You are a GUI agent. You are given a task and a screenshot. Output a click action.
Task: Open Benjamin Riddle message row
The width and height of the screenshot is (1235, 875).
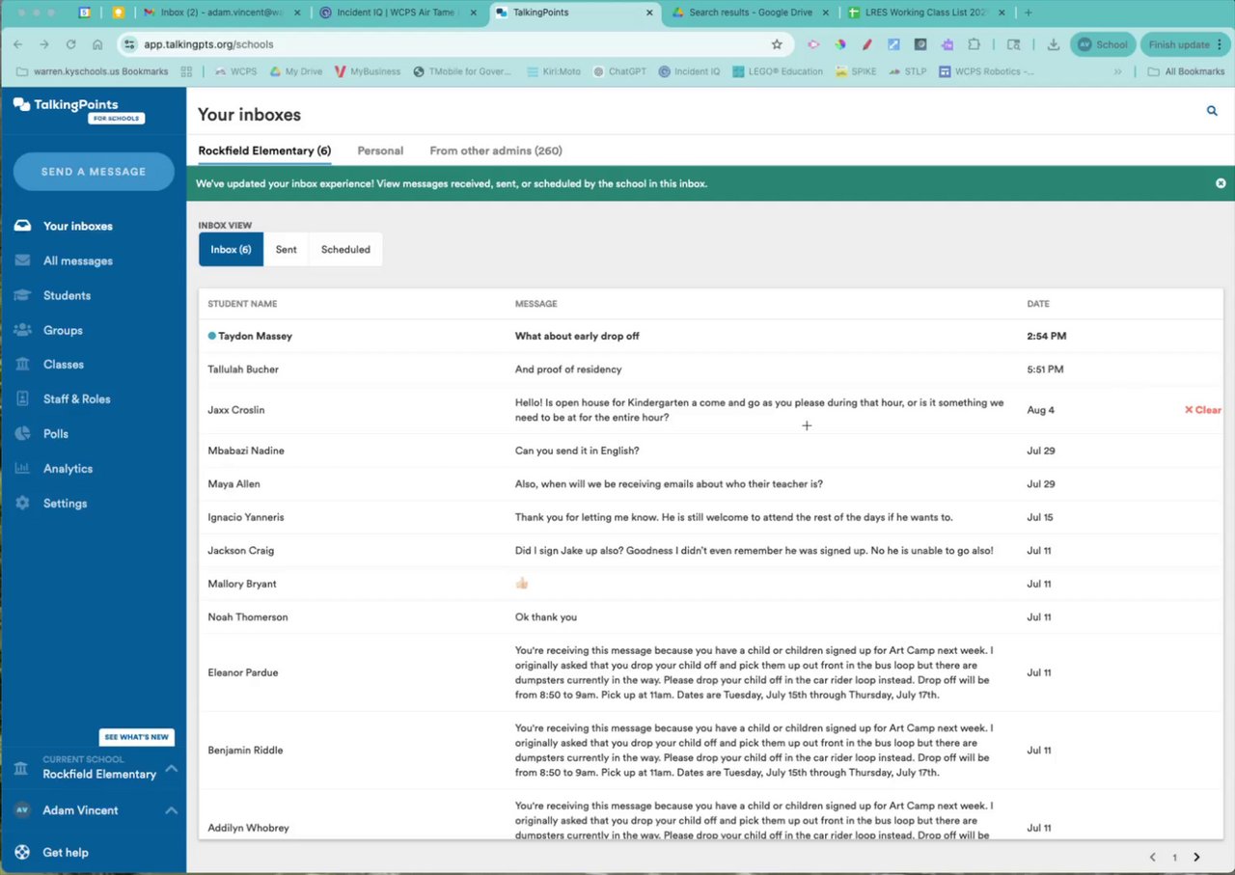pyautogui.click(x=710, y=751)
